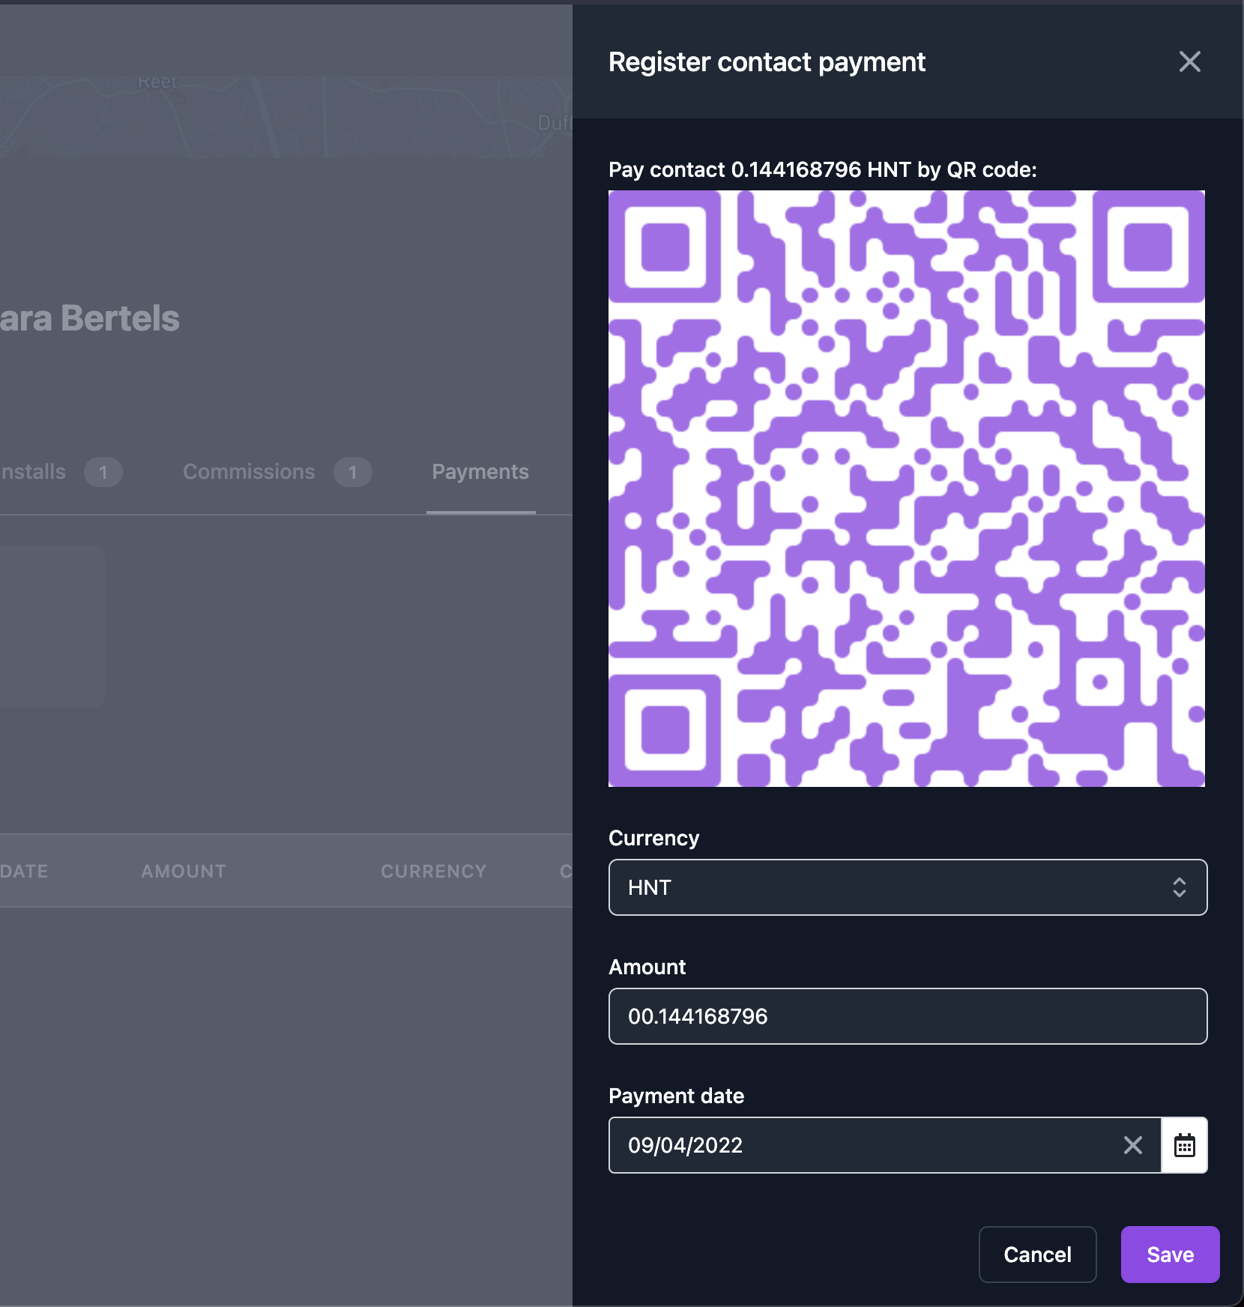Click the Installs count badge

tap(103, 472)
